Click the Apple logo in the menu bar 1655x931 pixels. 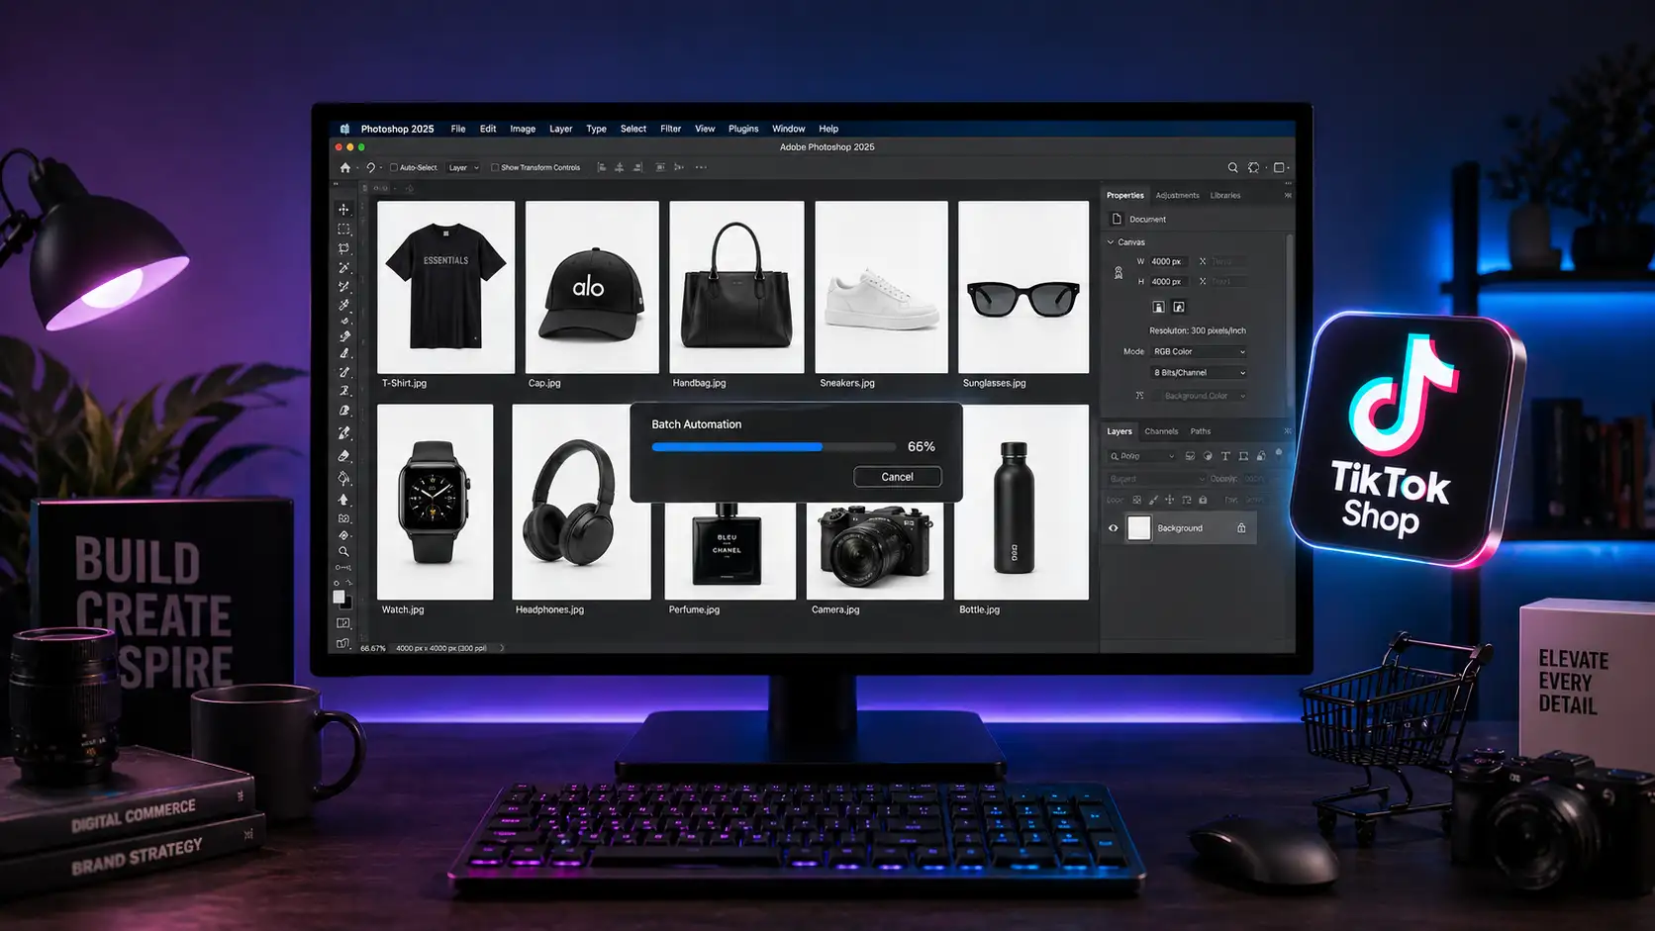(x=344, y=129)
